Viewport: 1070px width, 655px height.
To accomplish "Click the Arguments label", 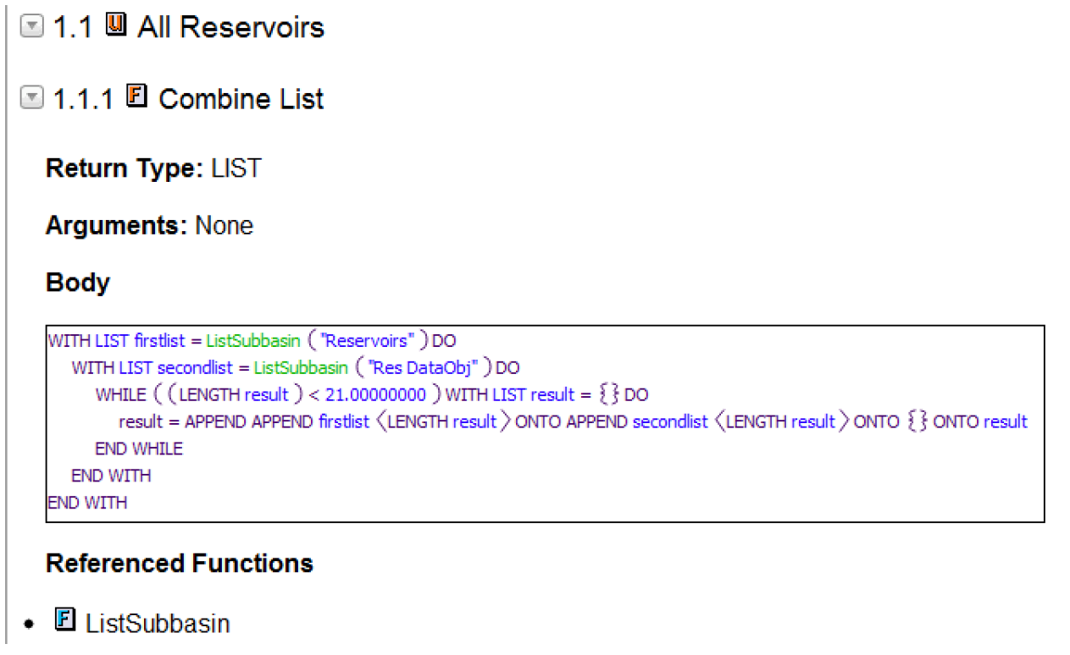I will pos(116,226).
